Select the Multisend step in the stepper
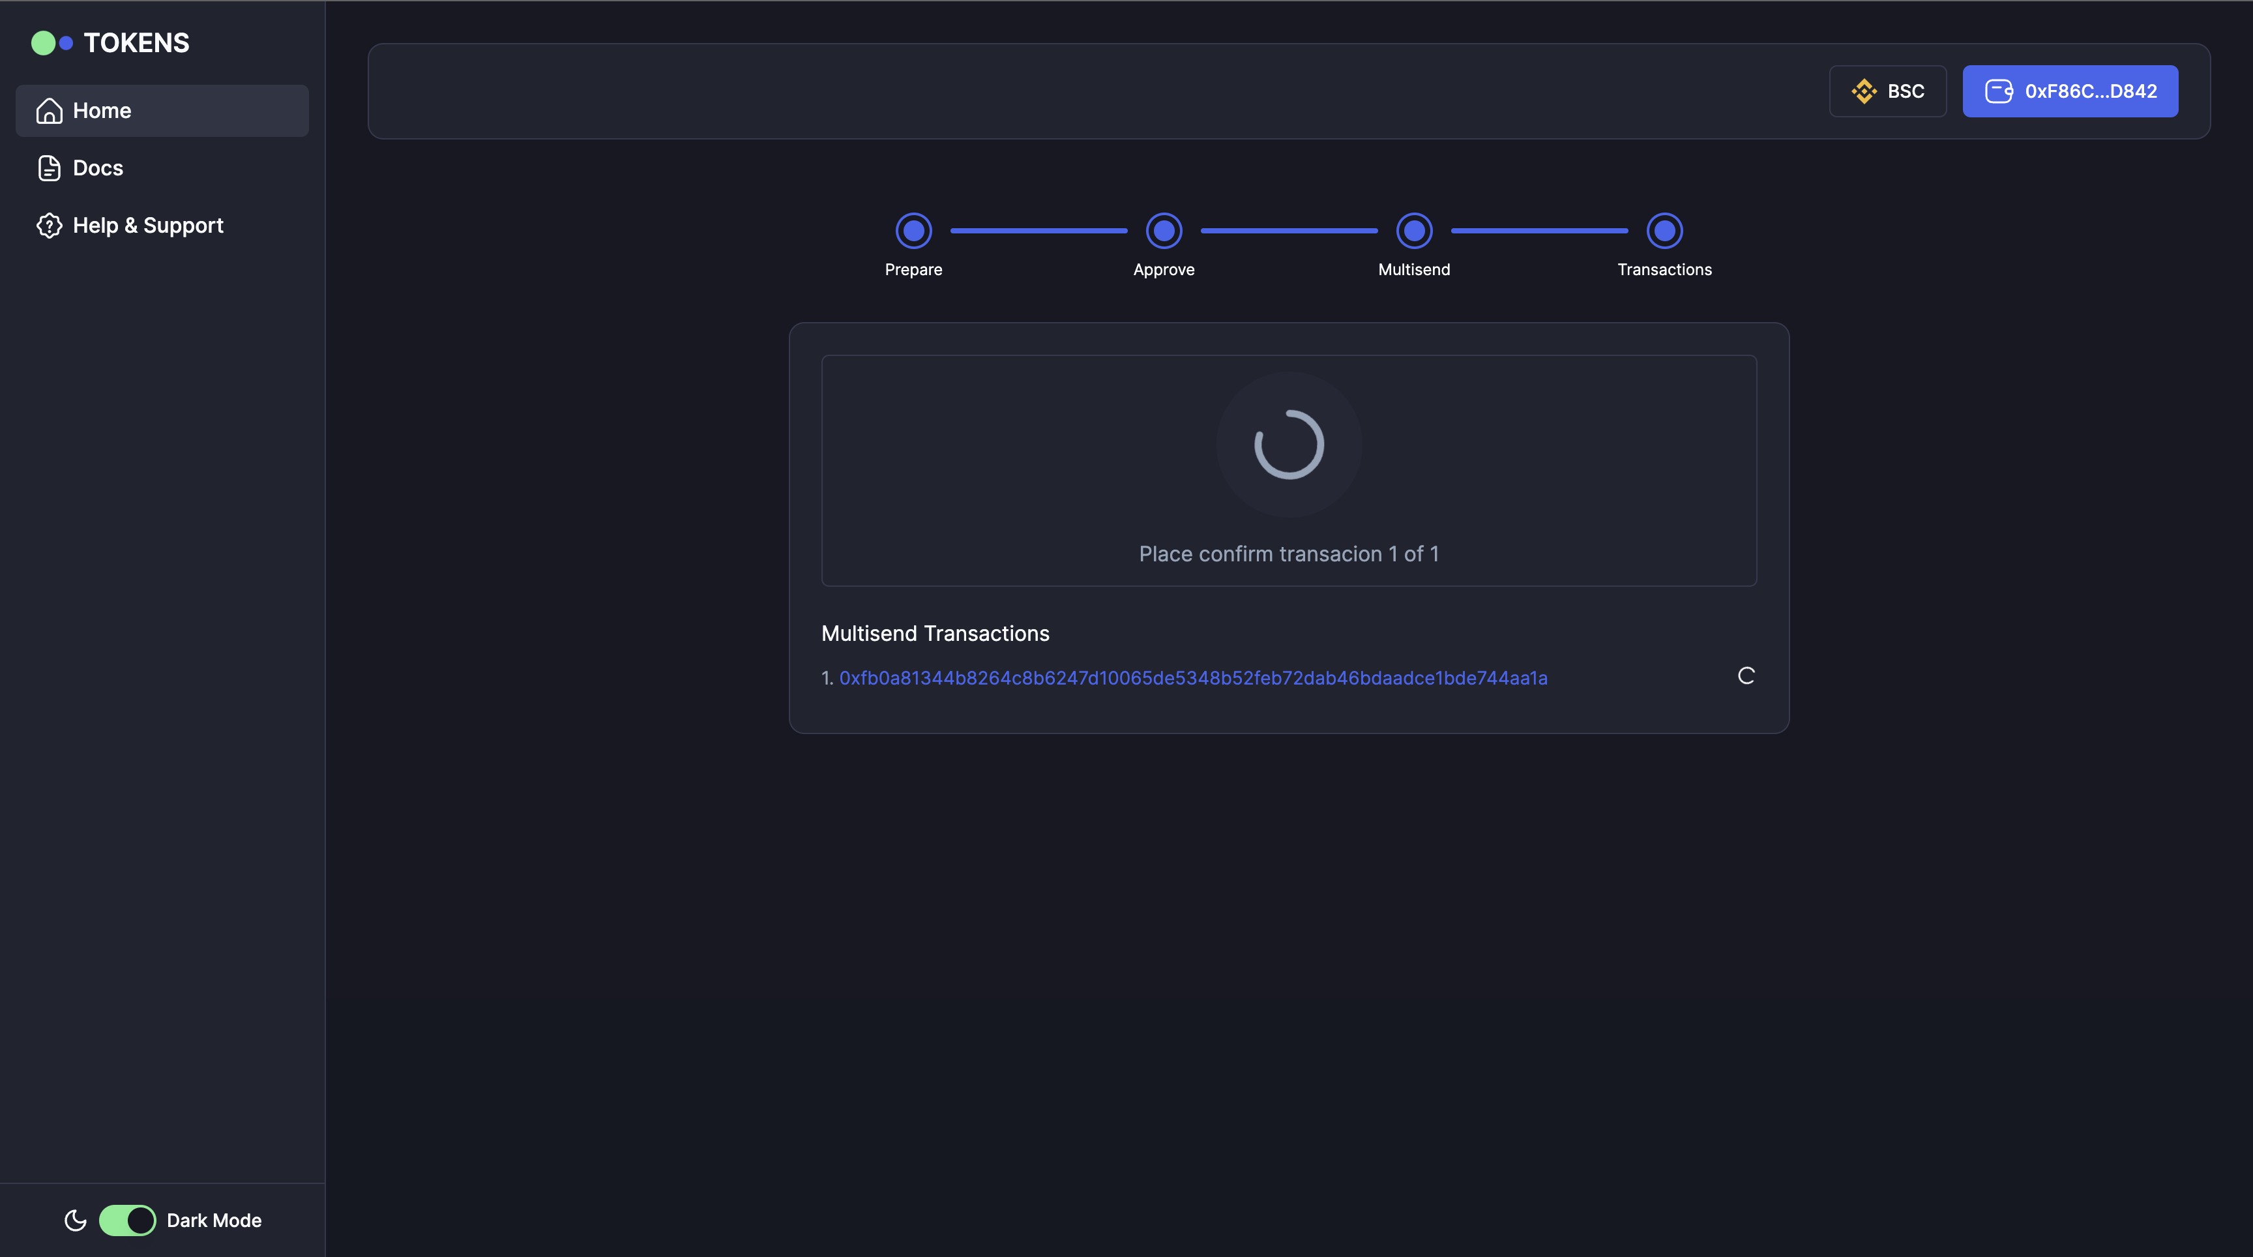Viewport: 2253px width, 1257px height. (x=1413, y=230)
